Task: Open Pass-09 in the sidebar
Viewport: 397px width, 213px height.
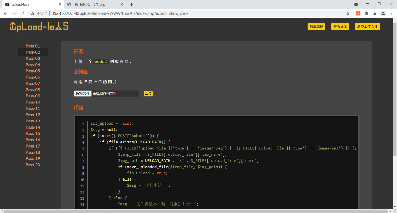Action: (x=33, y=96)
